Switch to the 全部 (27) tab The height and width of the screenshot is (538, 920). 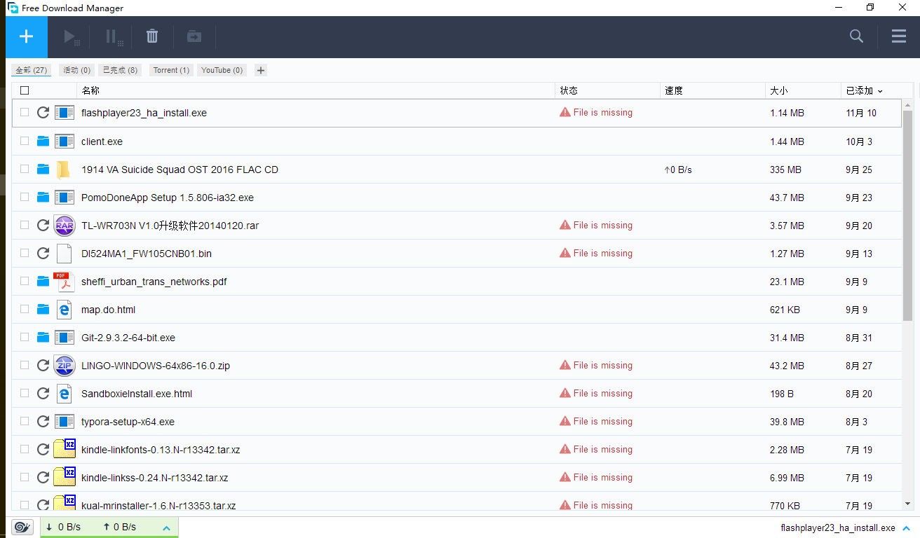32,70
